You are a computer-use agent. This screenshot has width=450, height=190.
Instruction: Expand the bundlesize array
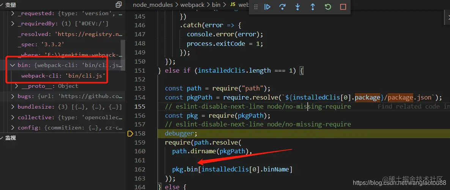click(x=13, y=107)
